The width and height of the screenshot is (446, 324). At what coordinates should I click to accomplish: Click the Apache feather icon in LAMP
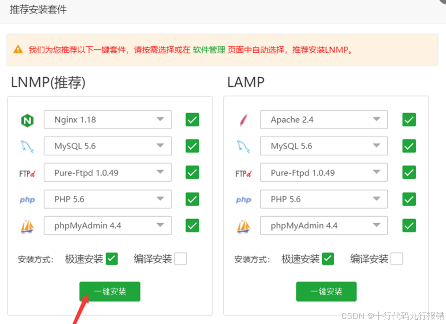(x=244, y=120)
